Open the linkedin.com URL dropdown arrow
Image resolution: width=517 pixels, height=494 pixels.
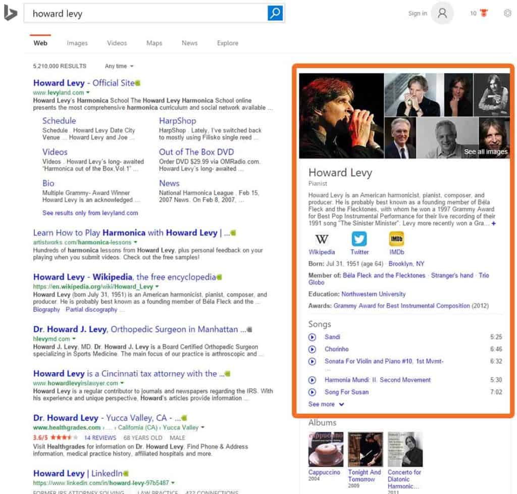(173, 483)
